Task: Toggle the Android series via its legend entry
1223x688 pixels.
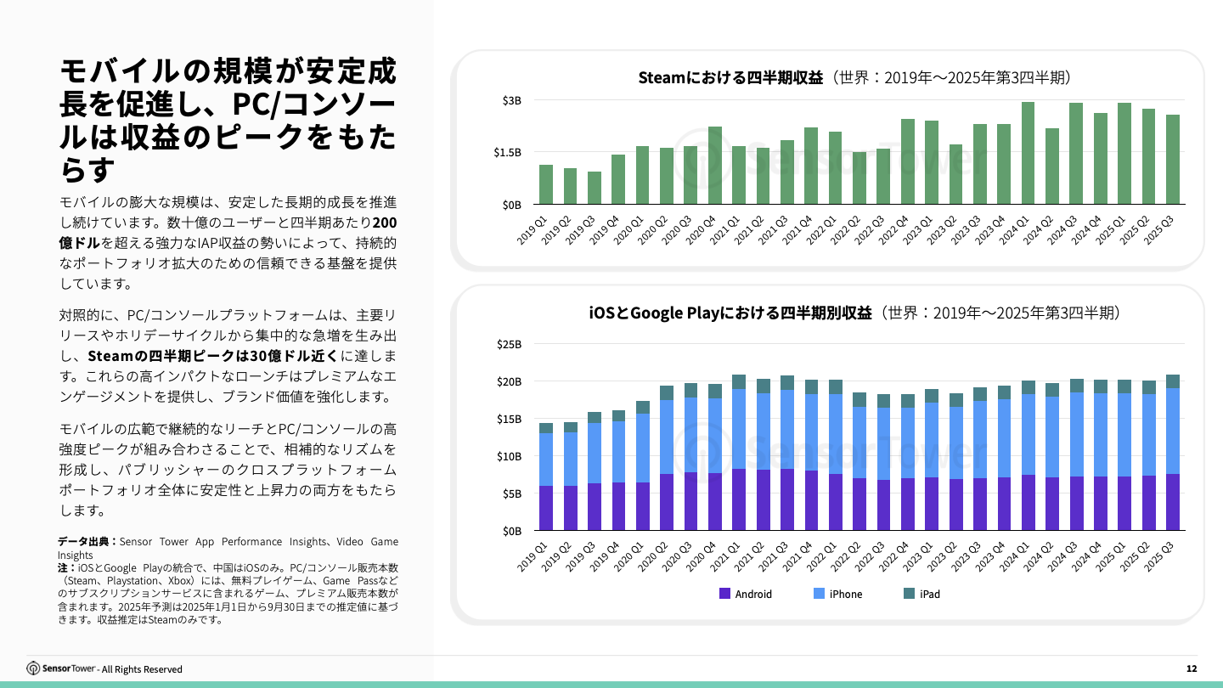Action: (747, 594)
